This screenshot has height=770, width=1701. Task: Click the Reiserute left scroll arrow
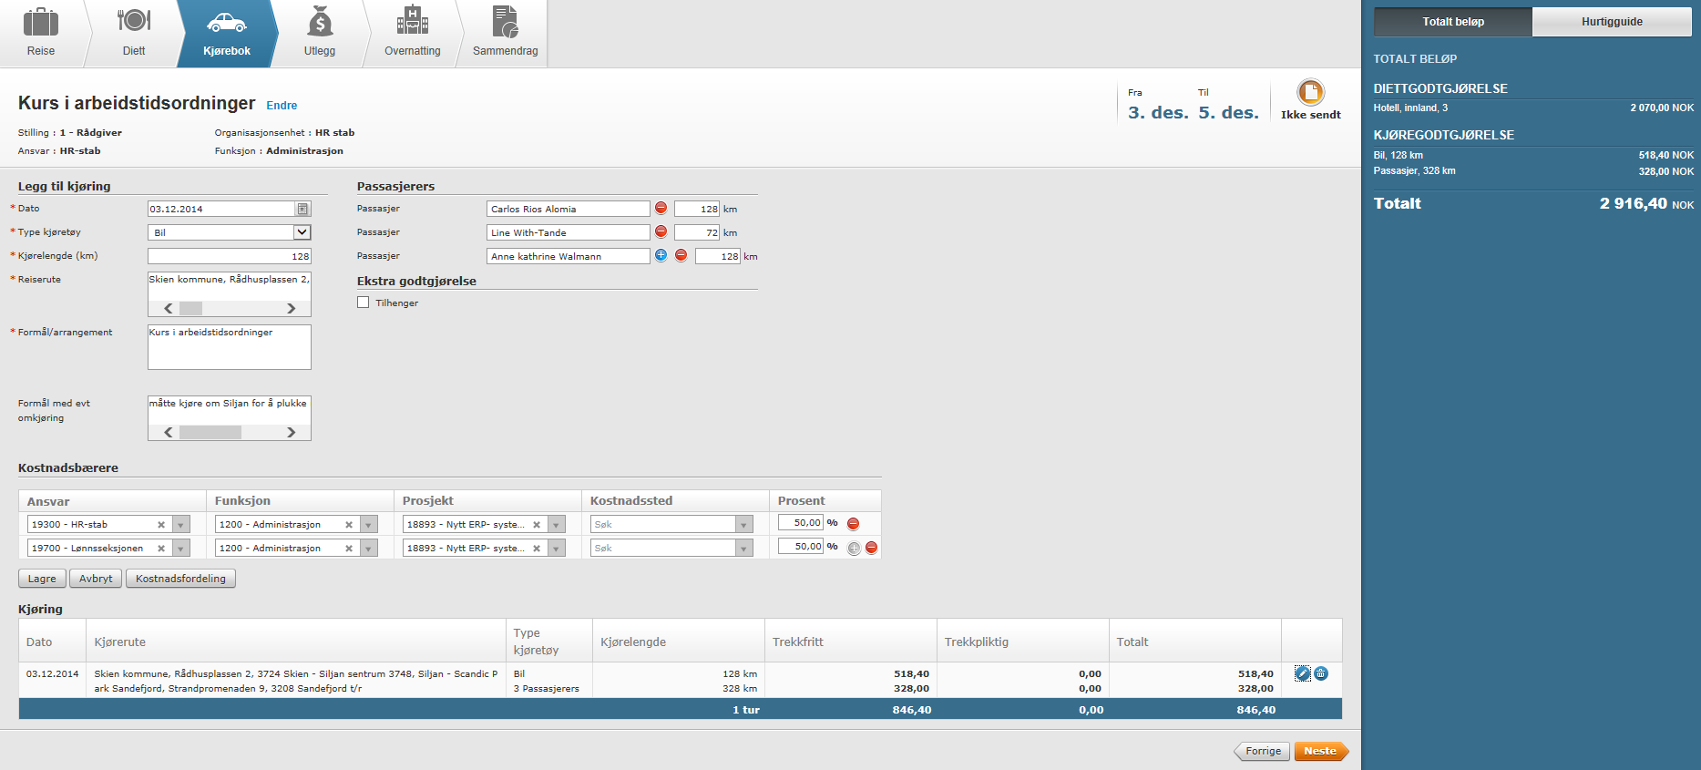pyautogui.click(x=168, y=309)
